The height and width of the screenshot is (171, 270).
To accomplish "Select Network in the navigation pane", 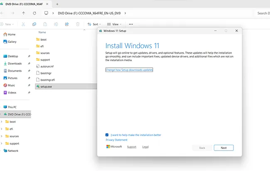I will [11, 151].
